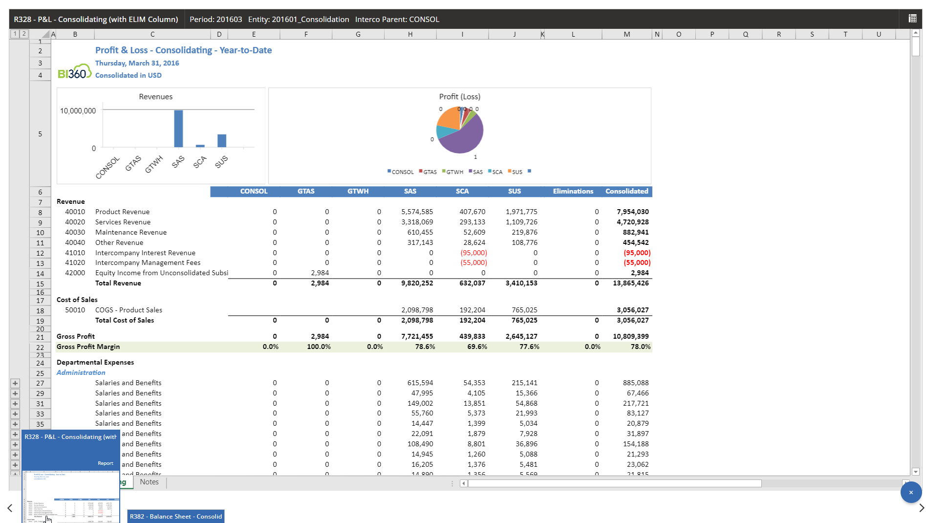The height and width of the screenshot is (523, 926).
Task: Select the Consolidated column header
Action: 626,192
